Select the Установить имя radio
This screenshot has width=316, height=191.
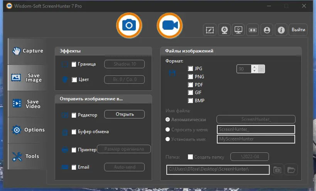(167, 139)
